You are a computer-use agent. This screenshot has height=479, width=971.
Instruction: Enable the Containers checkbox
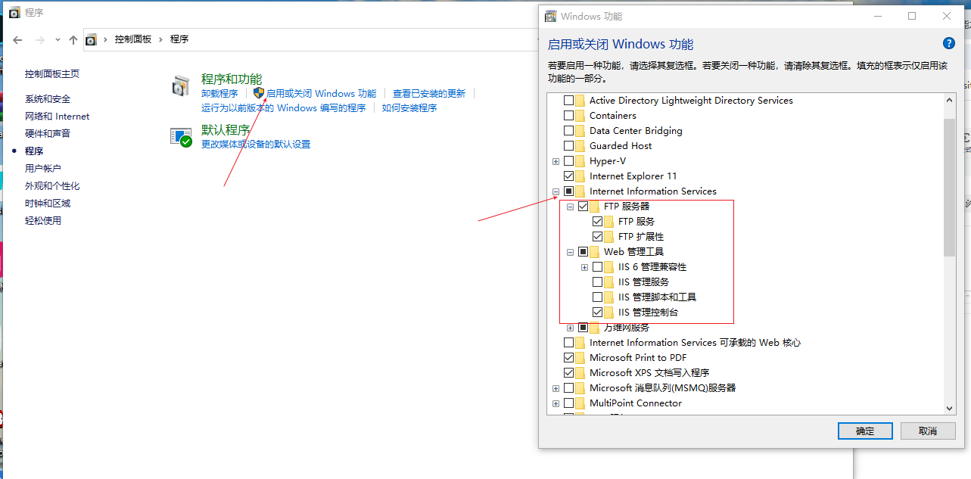pos(569,116)
